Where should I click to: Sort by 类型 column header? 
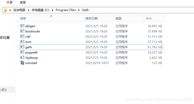point(129,19)
